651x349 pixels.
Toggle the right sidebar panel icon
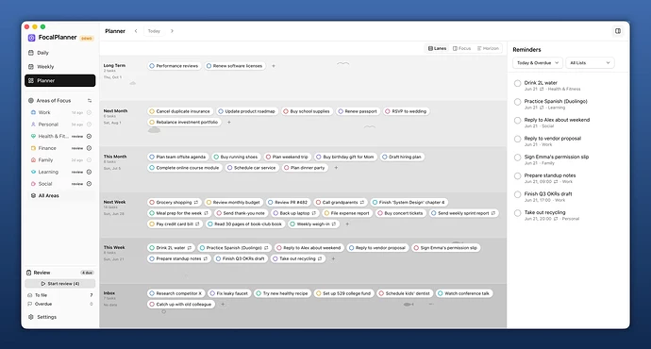[618, 31]
